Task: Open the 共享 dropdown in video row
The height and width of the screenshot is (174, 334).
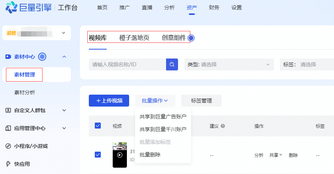Action: 276,155
